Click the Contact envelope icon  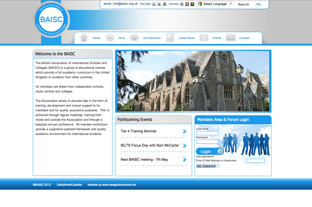(231, 38)
